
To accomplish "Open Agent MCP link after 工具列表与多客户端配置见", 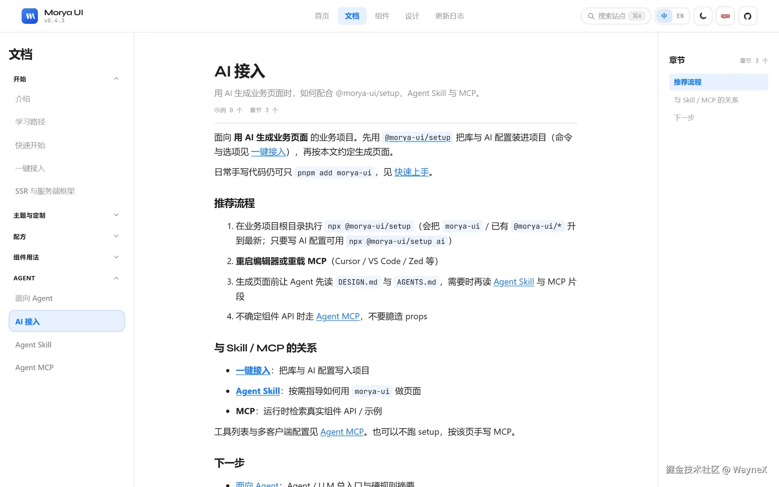I will pos(342,432).
